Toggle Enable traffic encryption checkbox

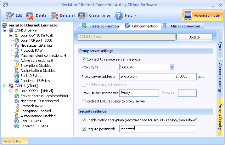84,120
